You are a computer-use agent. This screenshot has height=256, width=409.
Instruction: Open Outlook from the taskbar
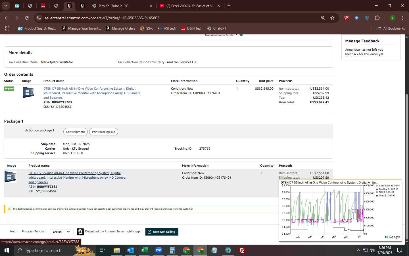131,250
